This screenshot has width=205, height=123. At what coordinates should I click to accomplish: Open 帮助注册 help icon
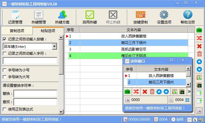[187, 17]
